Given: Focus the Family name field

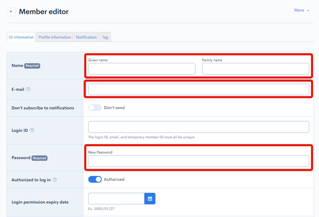Looking at the screenshot, I should click(x=256, y=69).
